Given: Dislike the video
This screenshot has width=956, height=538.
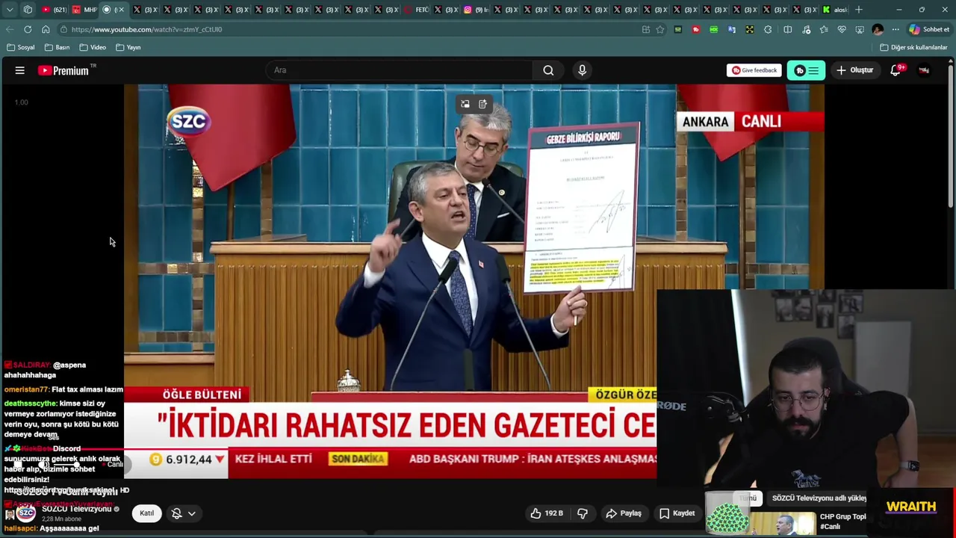Looking at the screenshot, I should (x=583, y=513).
